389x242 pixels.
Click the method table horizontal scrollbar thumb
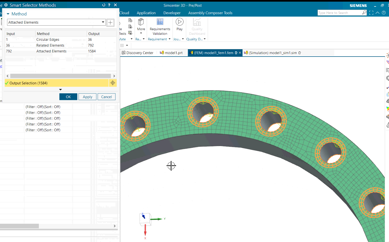(61, 76)
